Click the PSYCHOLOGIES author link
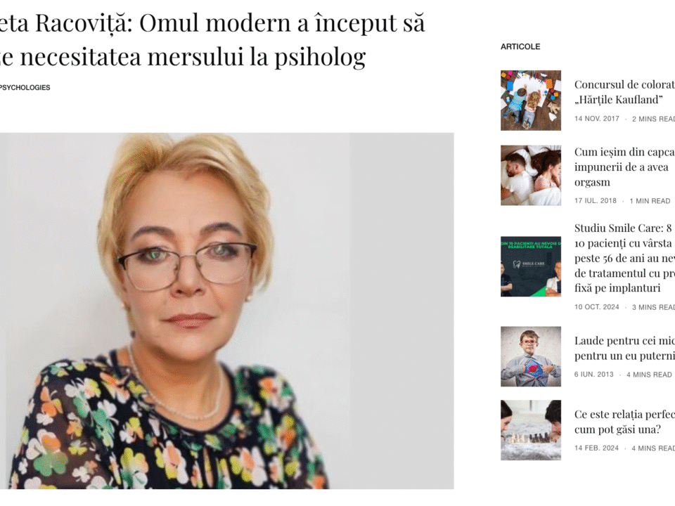The height and width of the screenshot is (506, 675). click(x=25, y=87)
